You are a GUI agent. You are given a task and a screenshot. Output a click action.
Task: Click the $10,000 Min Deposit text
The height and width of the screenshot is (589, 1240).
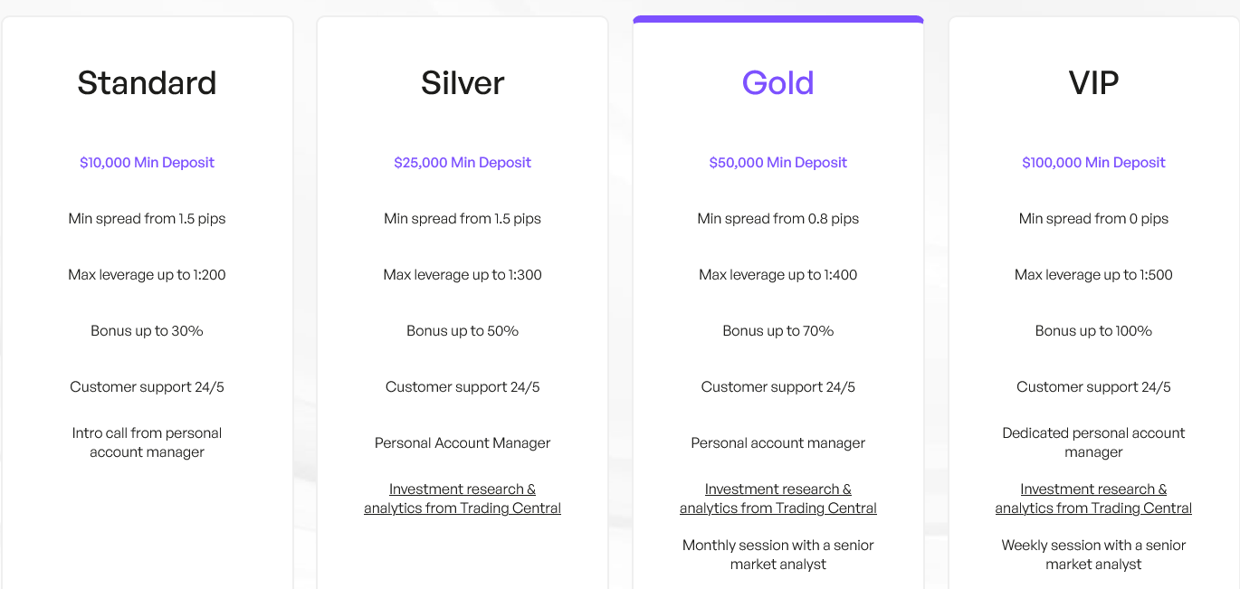tap(147, 163)
